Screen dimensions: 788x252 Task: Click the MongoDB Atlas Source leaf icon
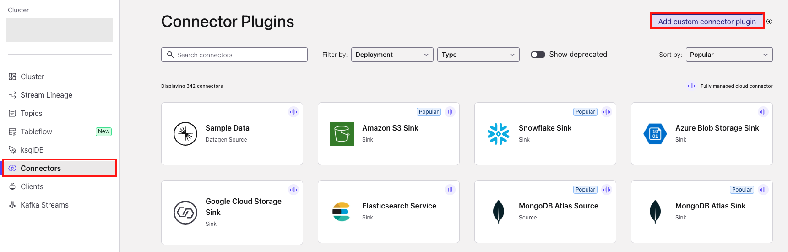(499, 212)
